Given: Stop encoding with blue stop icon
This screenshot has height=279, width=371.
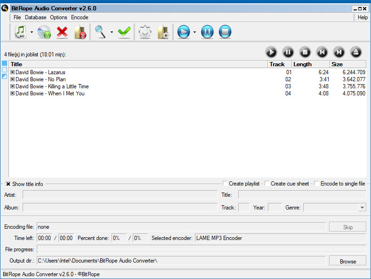Looking at the screenshot, I should (x=225, y=32).
